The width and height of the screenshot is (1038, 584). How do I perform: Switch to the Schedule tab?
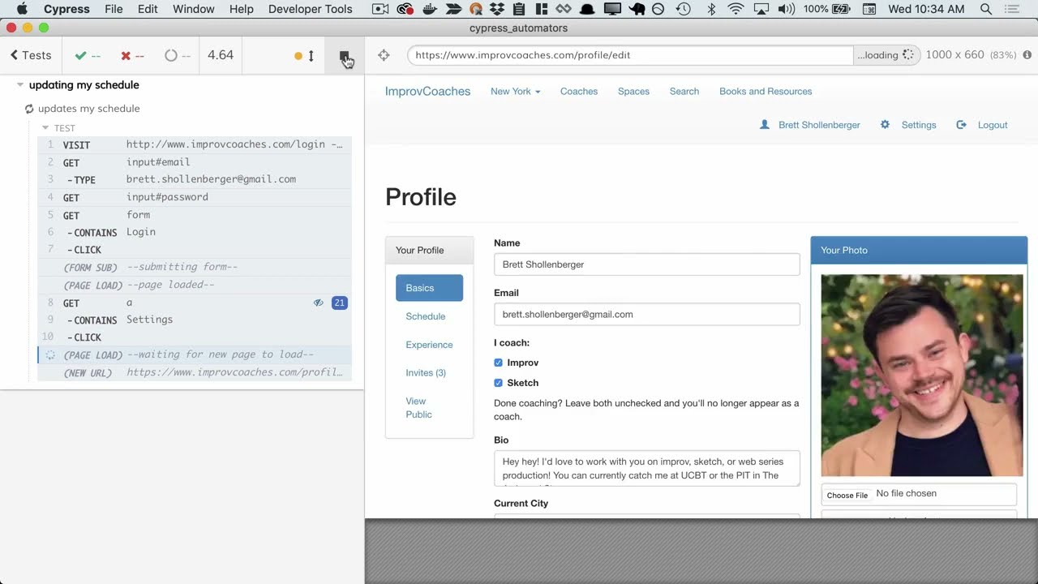pyautogui.click(x=426, y=316)
